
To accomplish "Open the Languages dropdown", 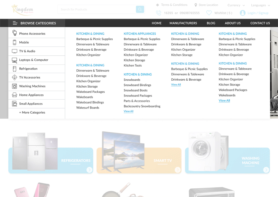I will pyautogui.click(x=260, y=5).
